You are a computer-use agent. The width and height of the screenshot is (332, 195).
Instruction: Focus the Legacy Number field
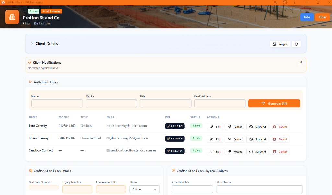click(x=77, y=189)
